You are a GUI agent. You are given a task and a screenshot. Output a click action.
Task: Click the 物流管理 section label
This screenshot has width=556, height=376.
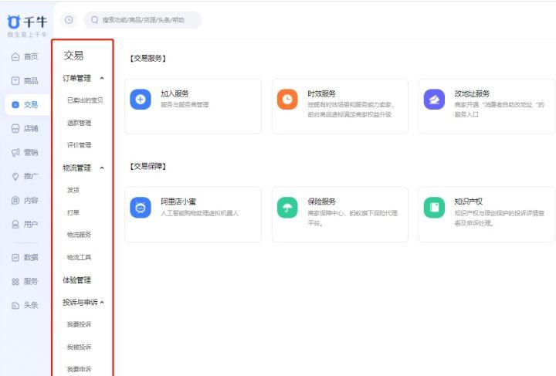point(76,168)
